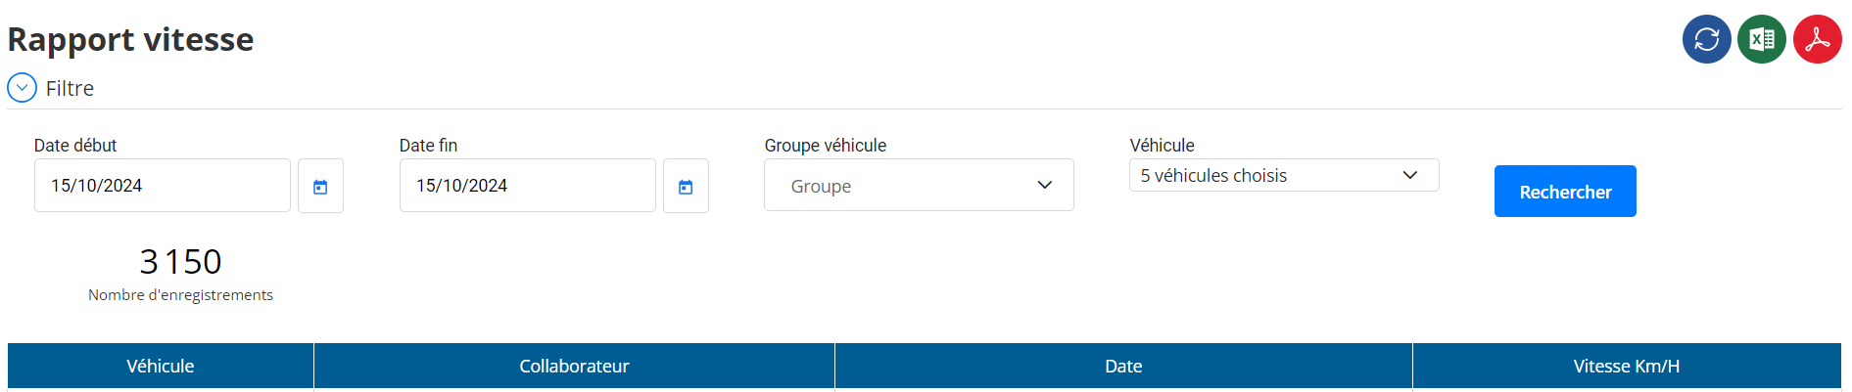Viewport: 1852px width, 392px height.
Task: Sort by Collaborateur column header
Action: coord(574,366)
